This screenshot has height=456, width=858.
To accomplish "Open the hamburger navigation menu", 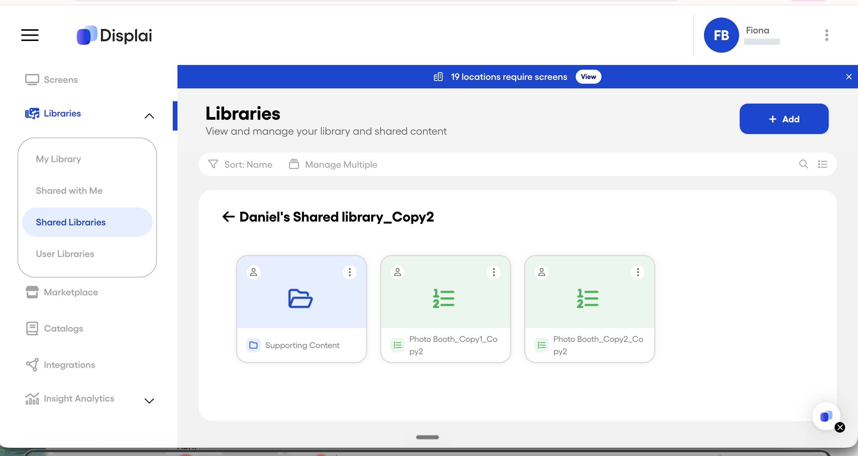I will (x=30, y=35).
